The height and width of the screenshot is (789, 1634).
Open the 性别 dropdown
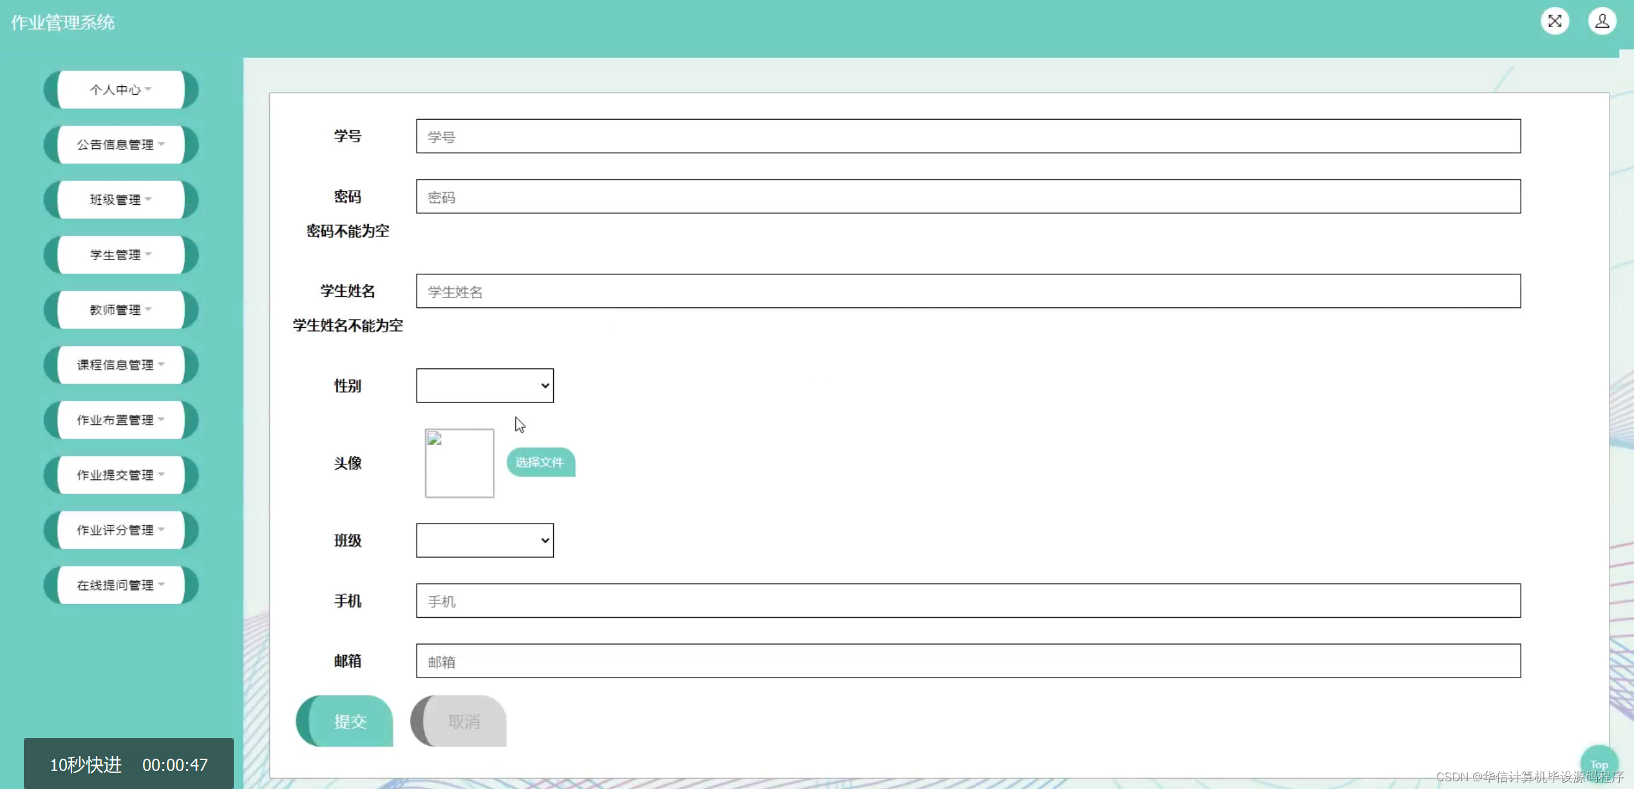(484, 386)
